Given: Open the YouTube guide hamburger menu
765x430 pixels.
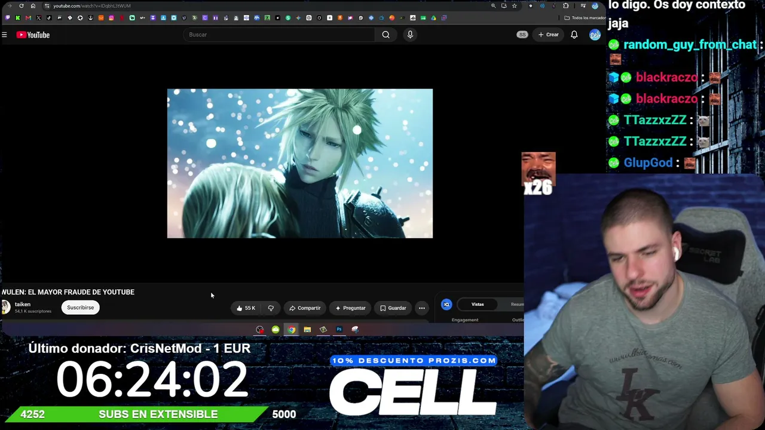Looking at the screenshot, I should [x=4, y=35].
